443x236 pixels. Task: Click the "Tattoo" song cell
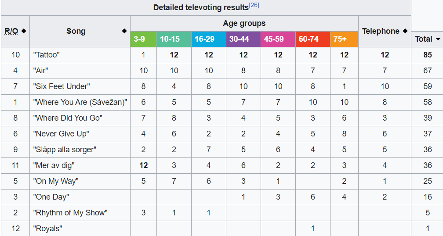coord(46,55)
